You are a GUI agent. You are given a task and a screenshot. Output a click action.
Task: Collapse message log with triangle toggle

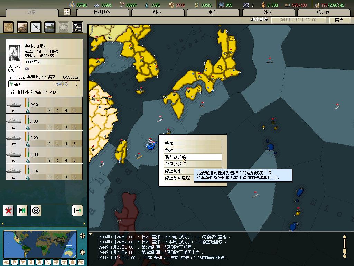click(91, 234)
